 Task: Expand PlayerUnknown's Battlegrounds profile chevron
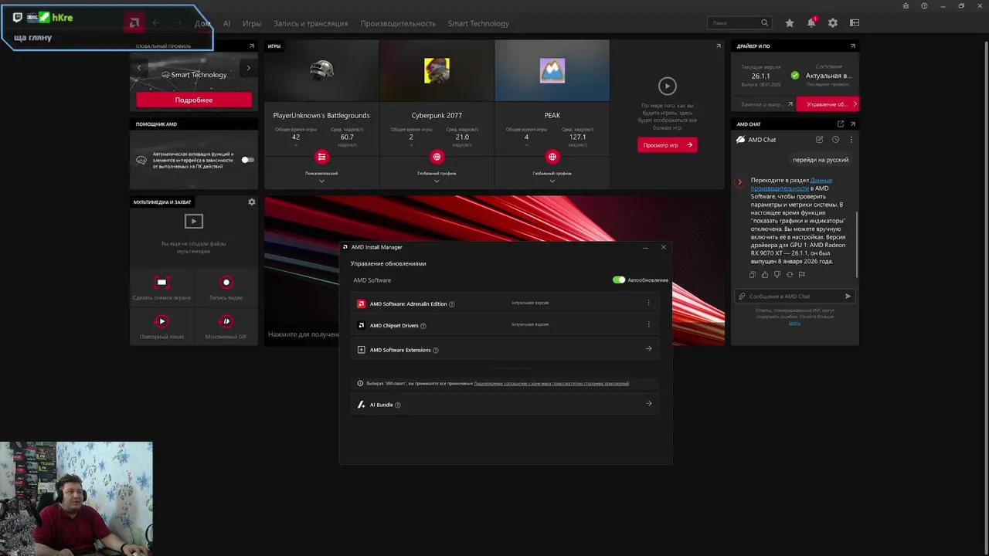tap(321, 181)
